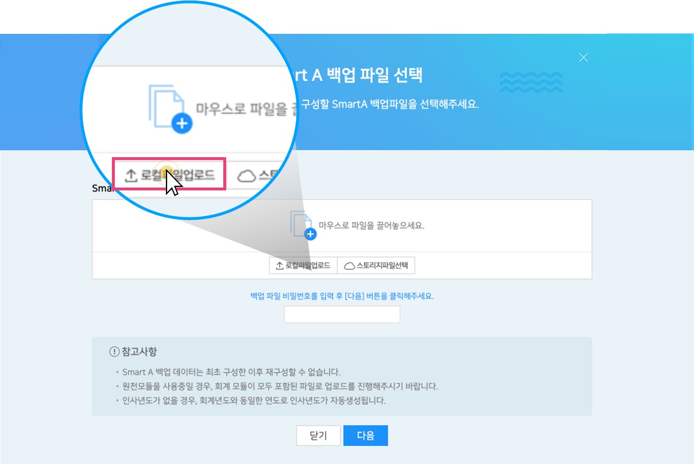Click the 마우스로 파일을 끌어놓으세요 text

(x=371, y=225)
